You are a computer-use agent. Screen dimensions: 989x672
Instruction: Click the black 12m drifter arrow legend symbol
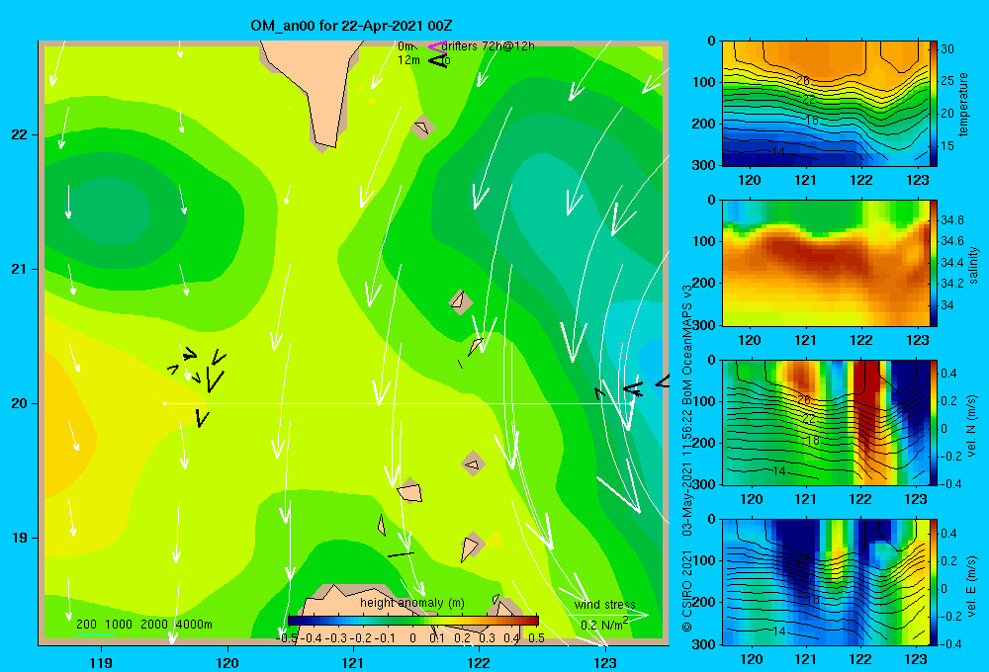(437, 60)
